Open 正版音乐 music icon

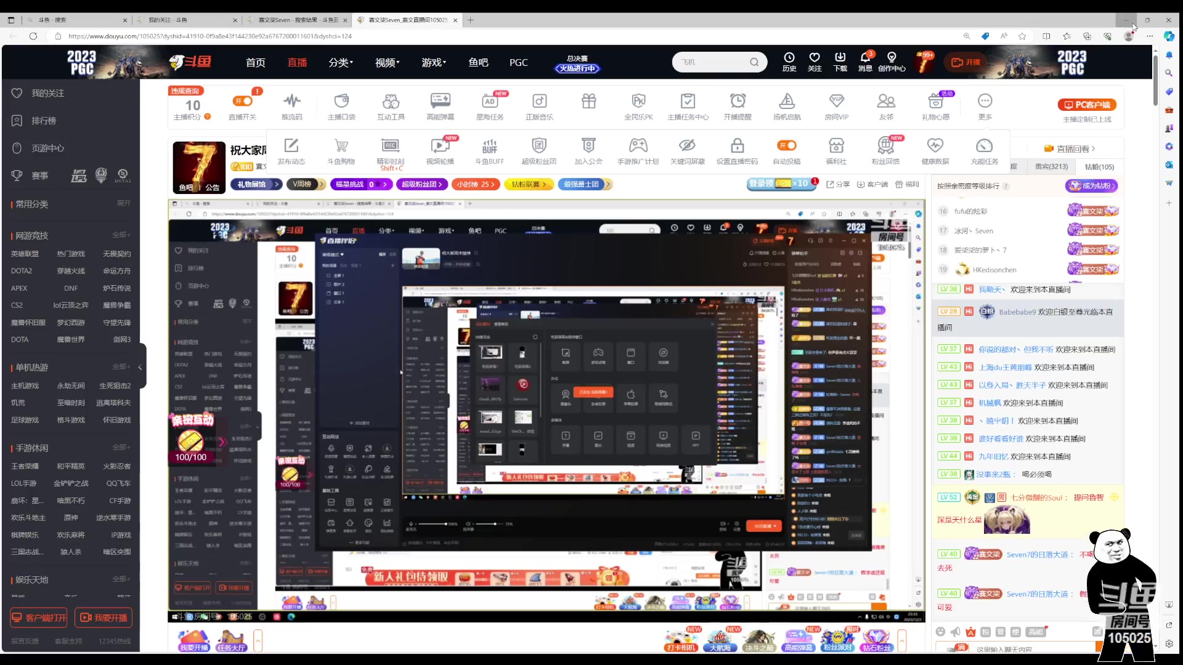point(539,106)
